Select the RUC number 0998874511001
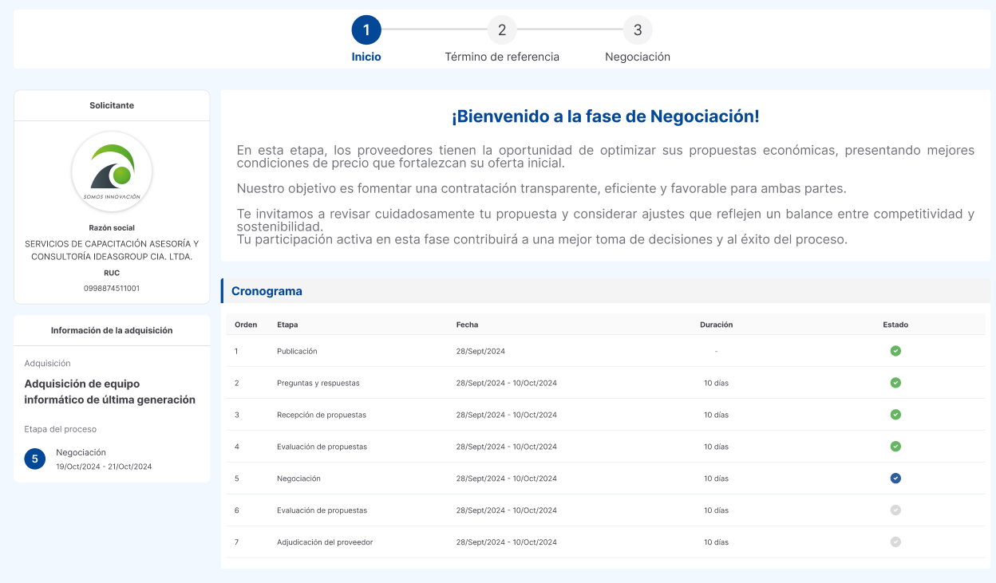Screen dimensions: 996x583 tap(112, 288)
